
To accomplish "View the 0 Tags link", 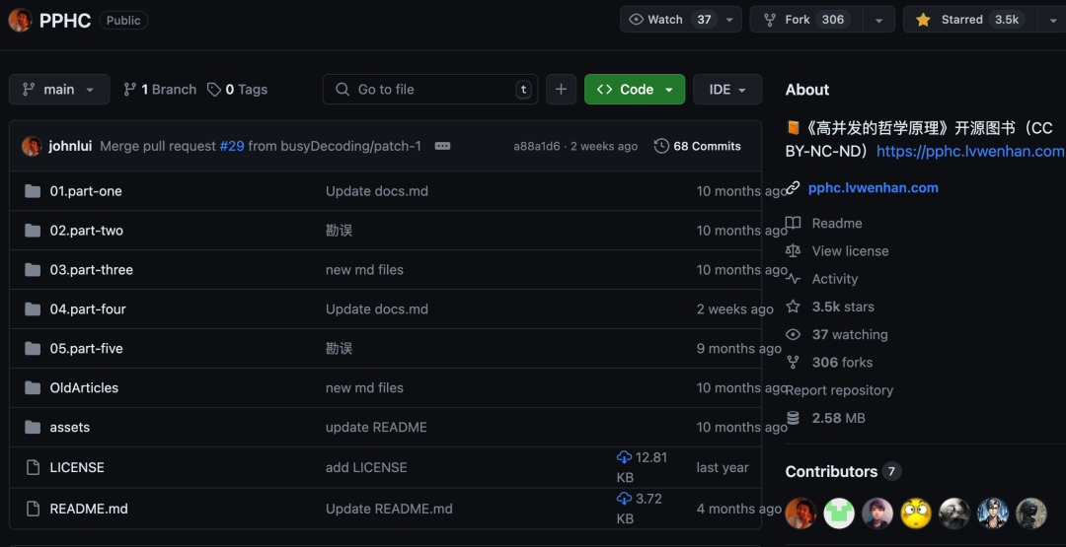I will coord(237,89).
